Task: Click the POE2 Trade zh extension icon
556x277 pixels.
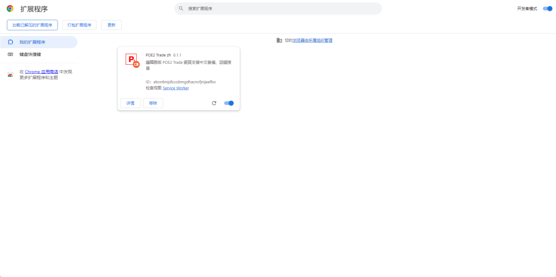Action: pos(132,60)
